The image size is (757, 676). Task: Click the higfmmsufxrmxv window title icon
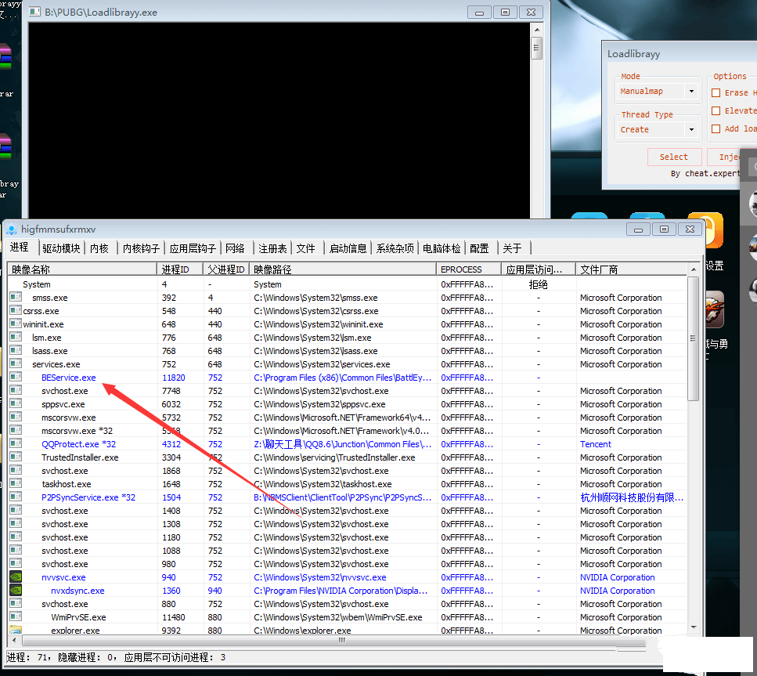coord(12,230)
